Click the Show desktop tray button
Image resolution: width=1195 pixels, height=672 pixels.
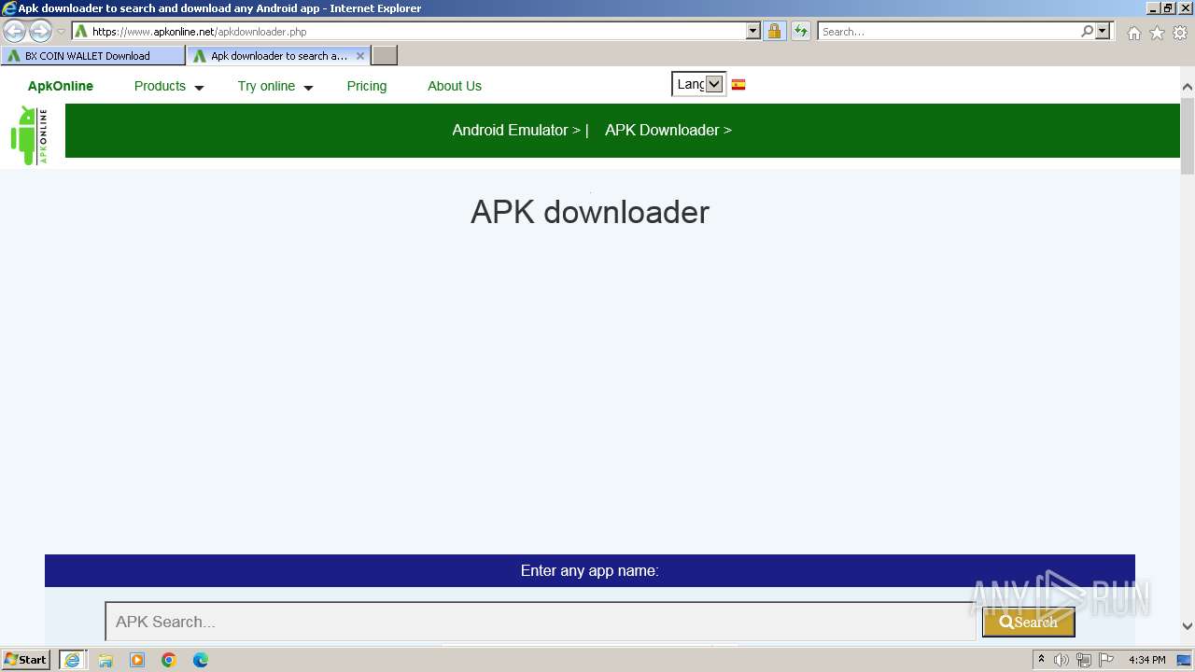tap(1185, 660)
